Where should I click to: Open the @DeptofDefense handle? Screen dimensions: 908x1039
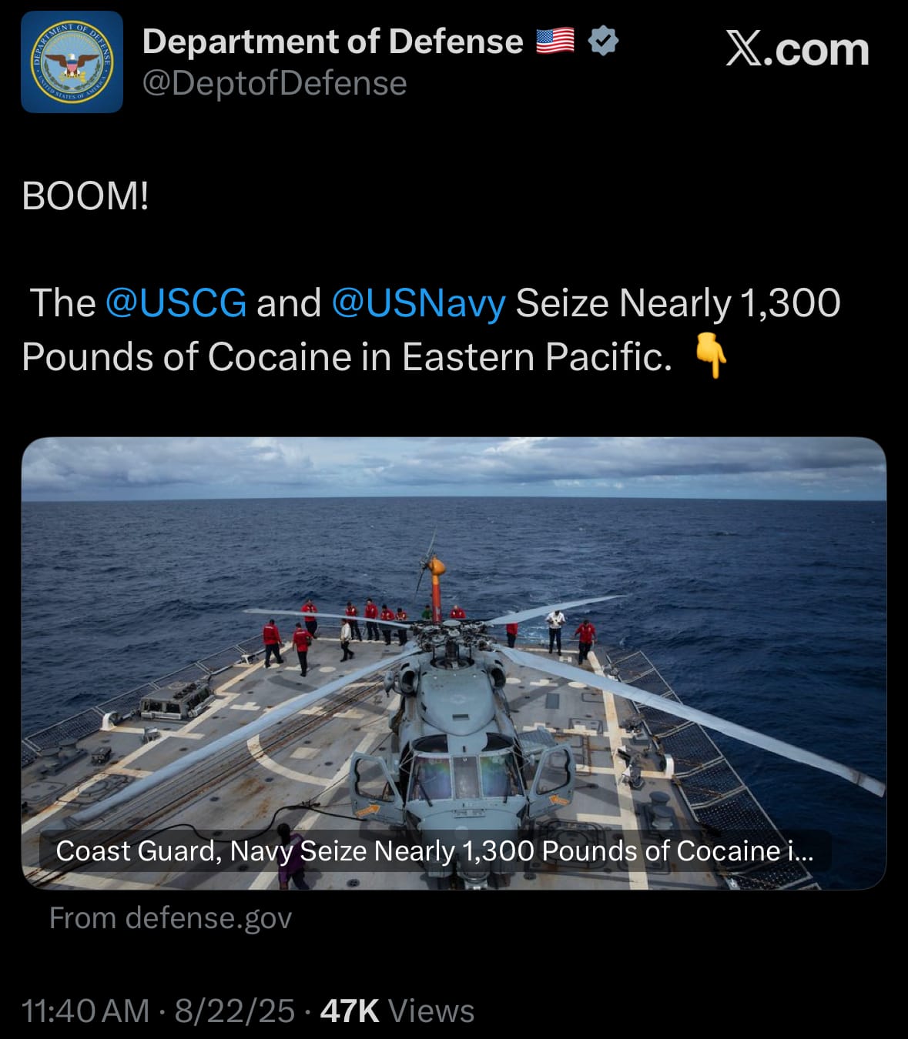(x=274, y=83)
